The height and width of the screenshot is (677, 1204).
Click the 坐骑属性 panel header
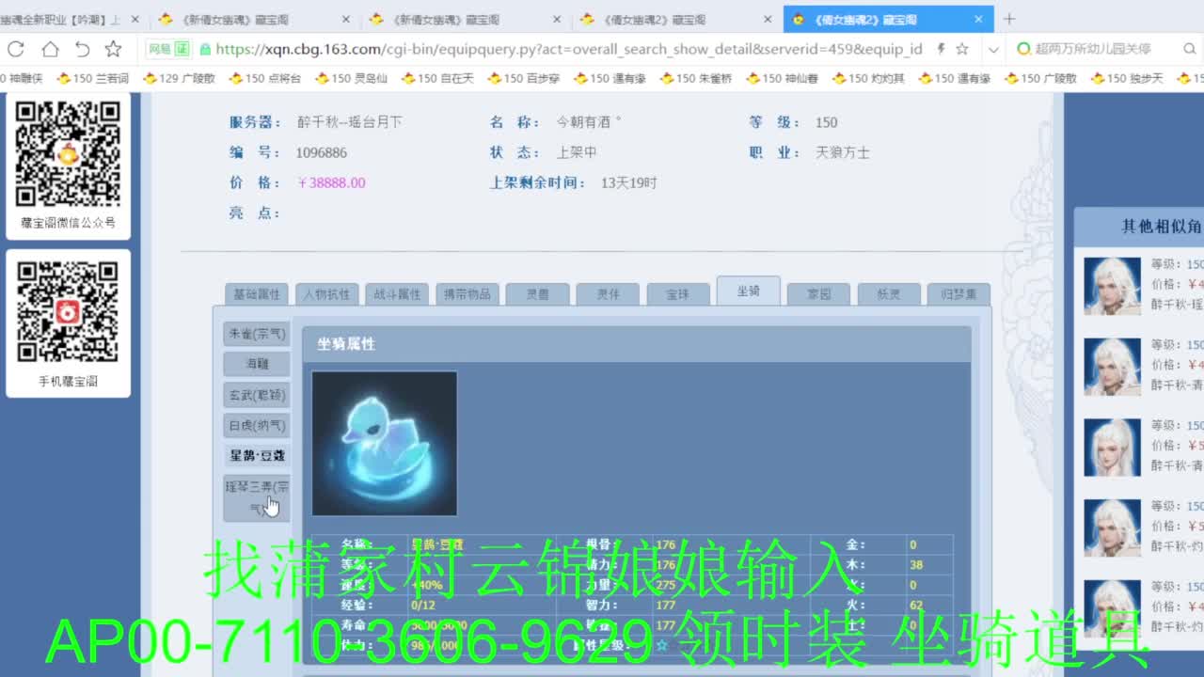tap(636, 344)
